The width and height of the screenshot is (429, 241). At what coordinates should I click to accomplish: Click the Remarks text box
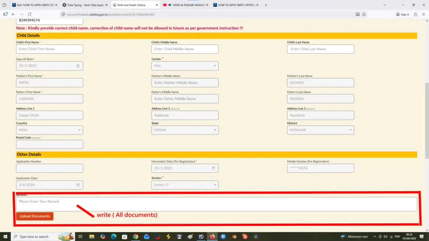[216, 204]
